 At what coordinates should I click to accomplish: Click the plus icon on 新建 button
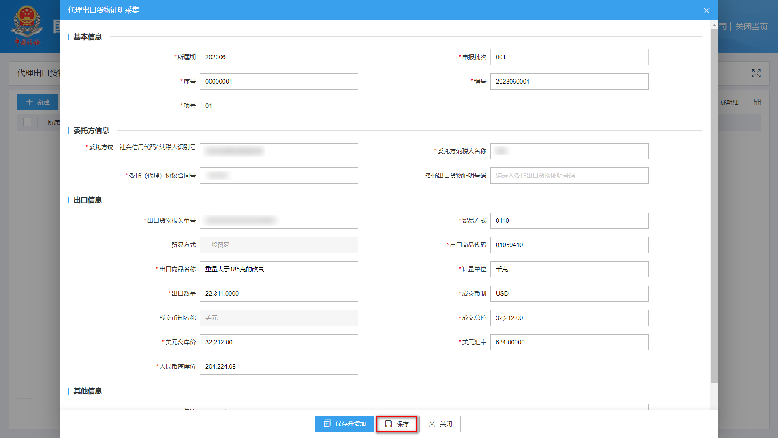tap(29, 102)
